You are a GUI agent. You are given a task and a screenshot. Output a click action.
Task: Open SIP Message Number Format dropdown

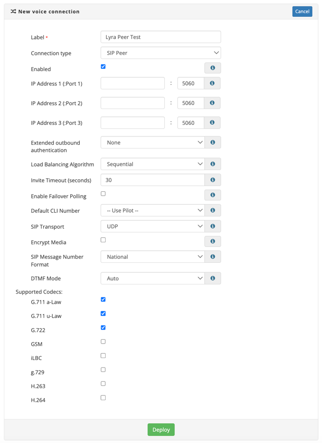[152, 257]
